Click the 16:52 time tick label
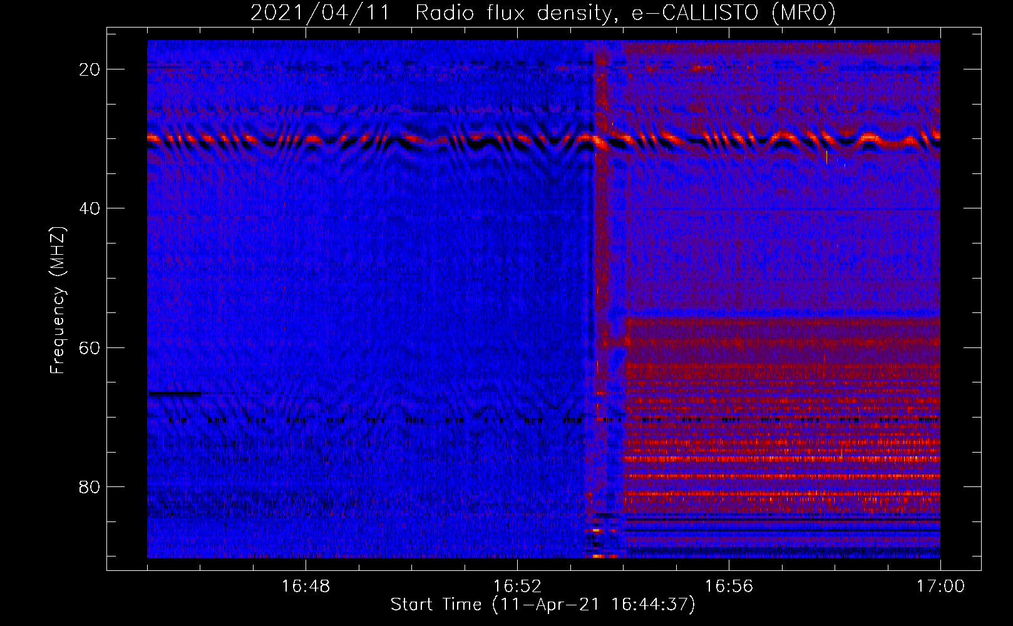Viewport: 1013px width, 626px height. tap(517, 587)
